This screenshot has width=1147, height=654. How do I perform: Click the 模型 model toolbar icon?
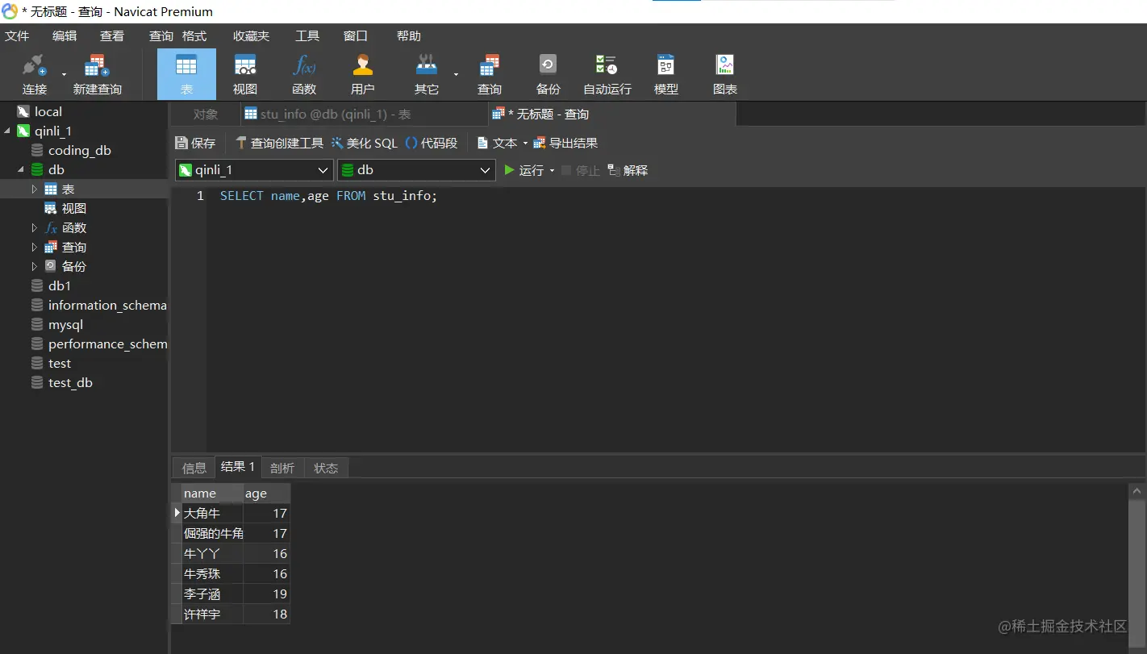(x=665, y=73)
